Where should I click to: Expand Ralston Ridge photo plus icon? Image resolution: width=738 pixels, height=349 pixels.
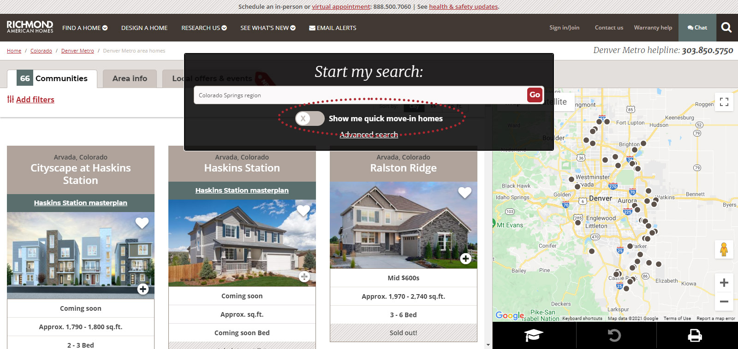tap(465, 259)
